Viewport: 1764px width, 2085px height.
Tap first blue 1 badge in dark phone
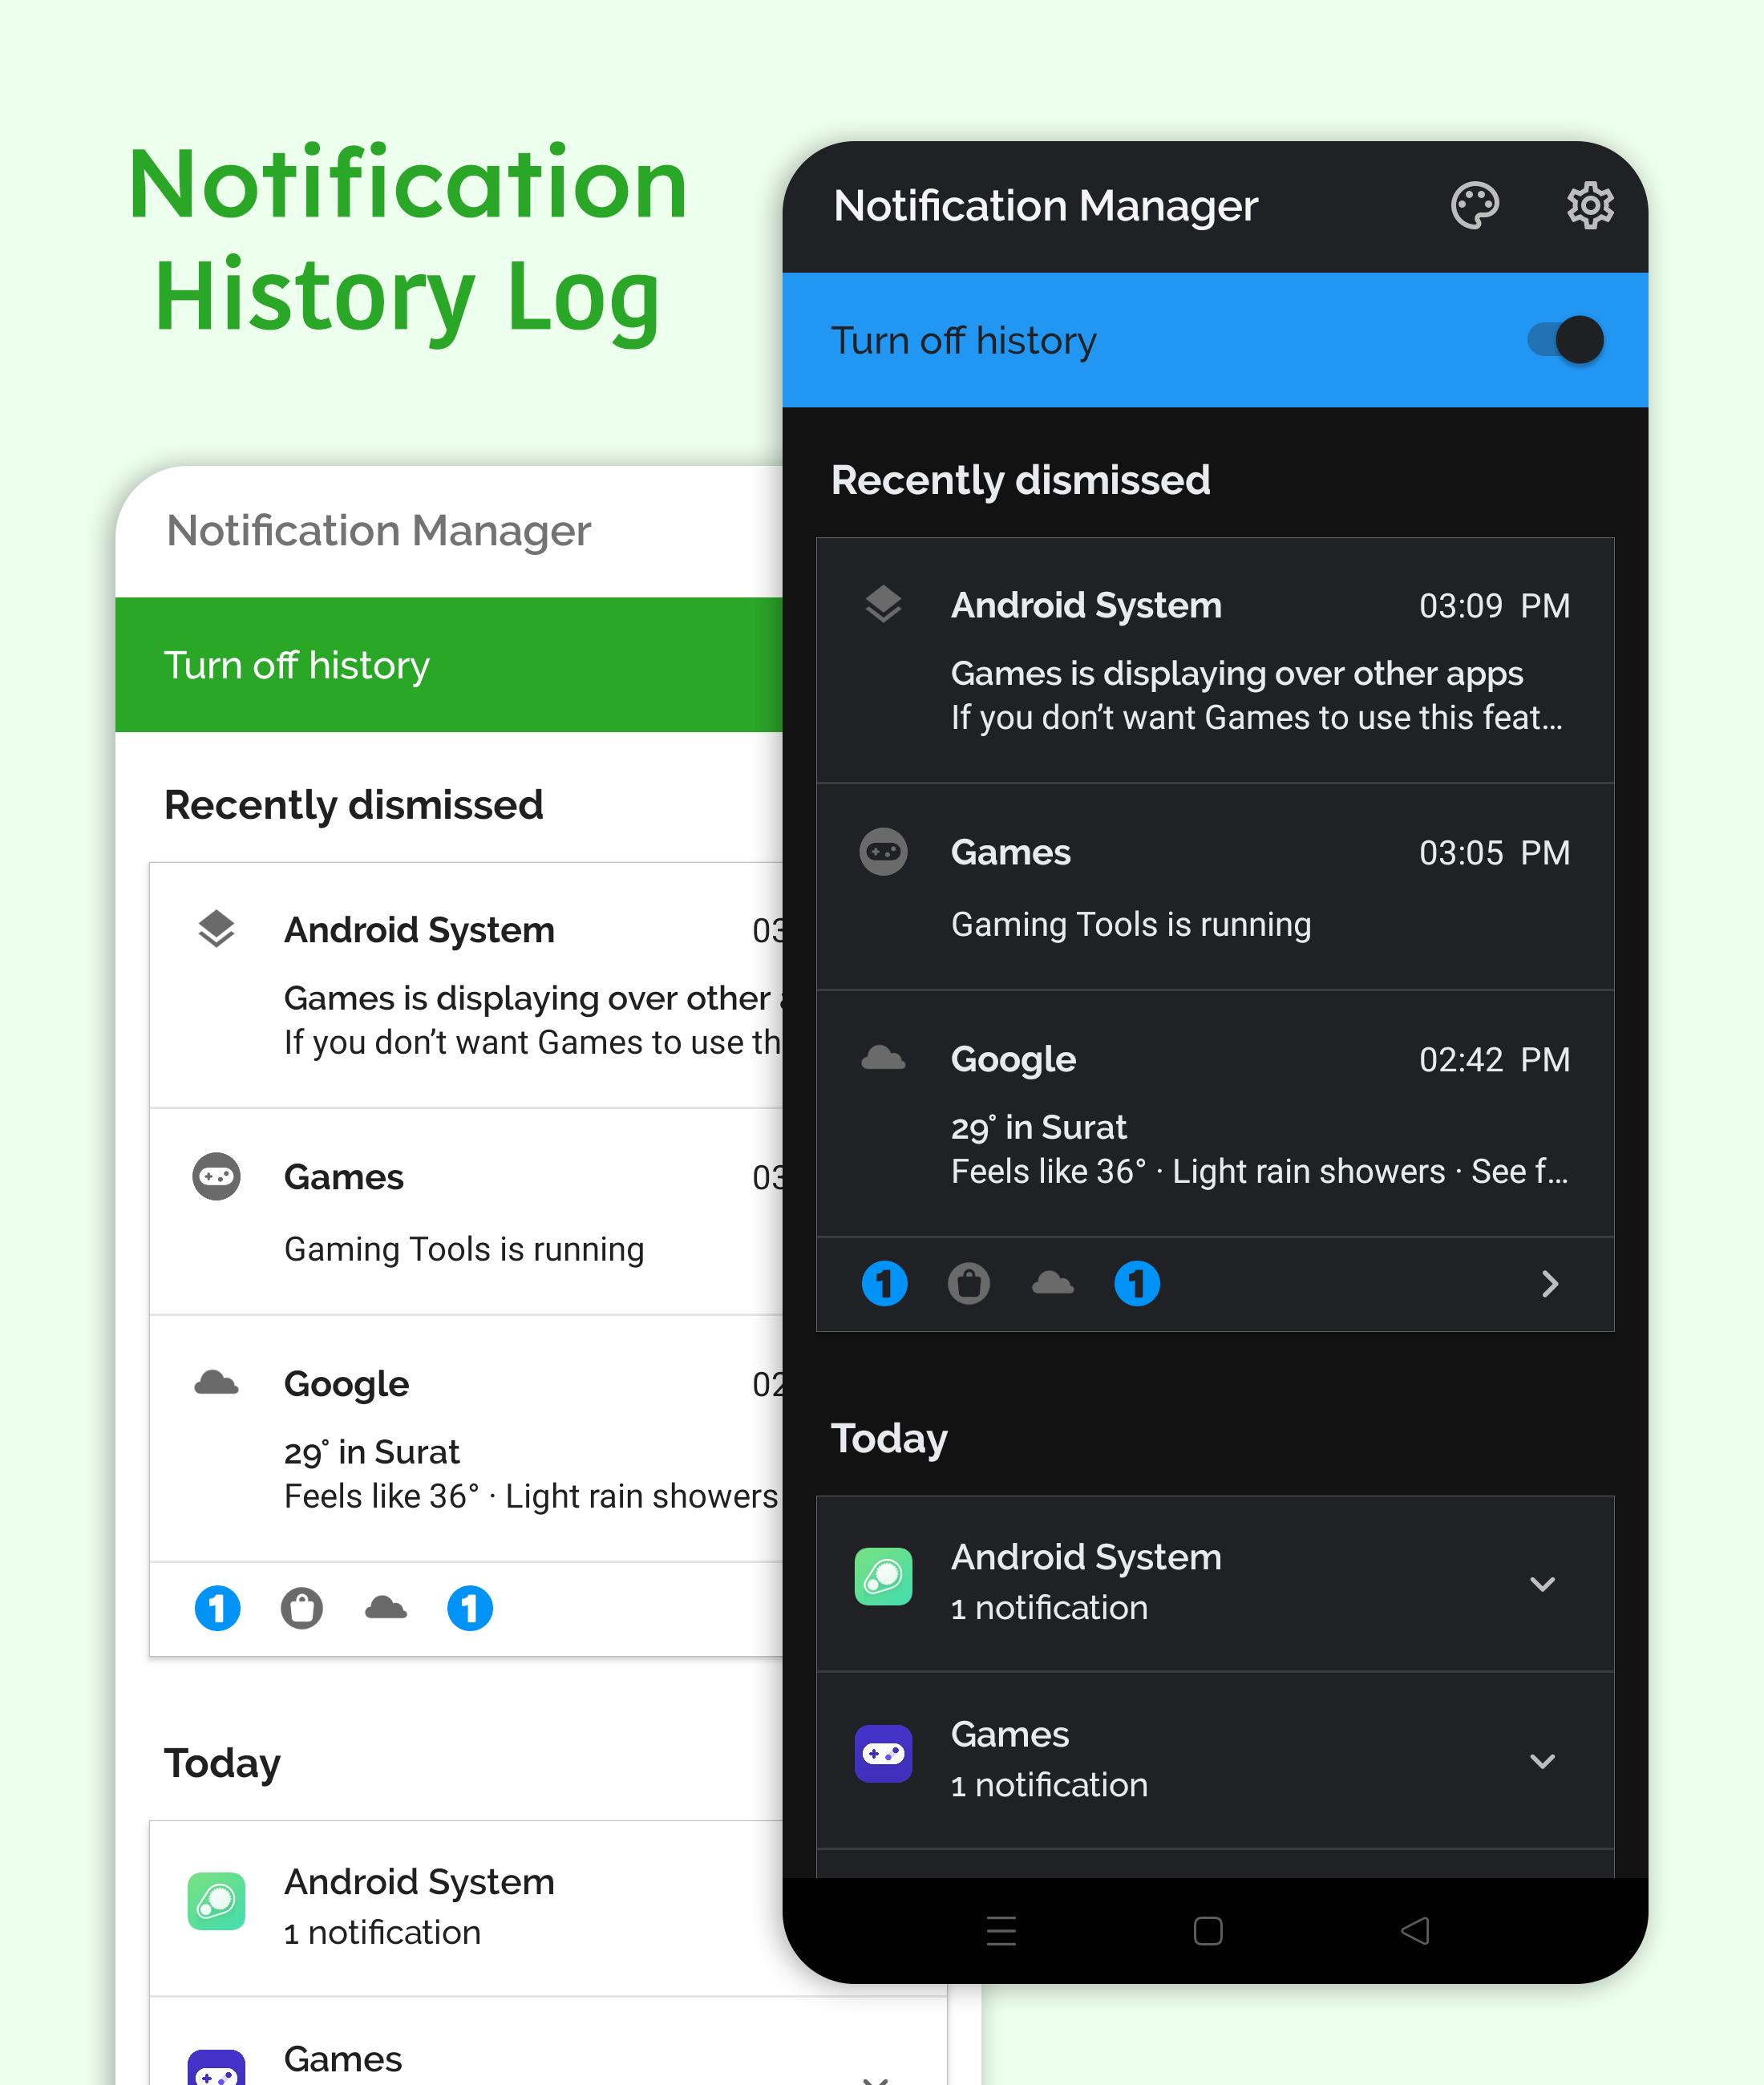click(884, 1283)
